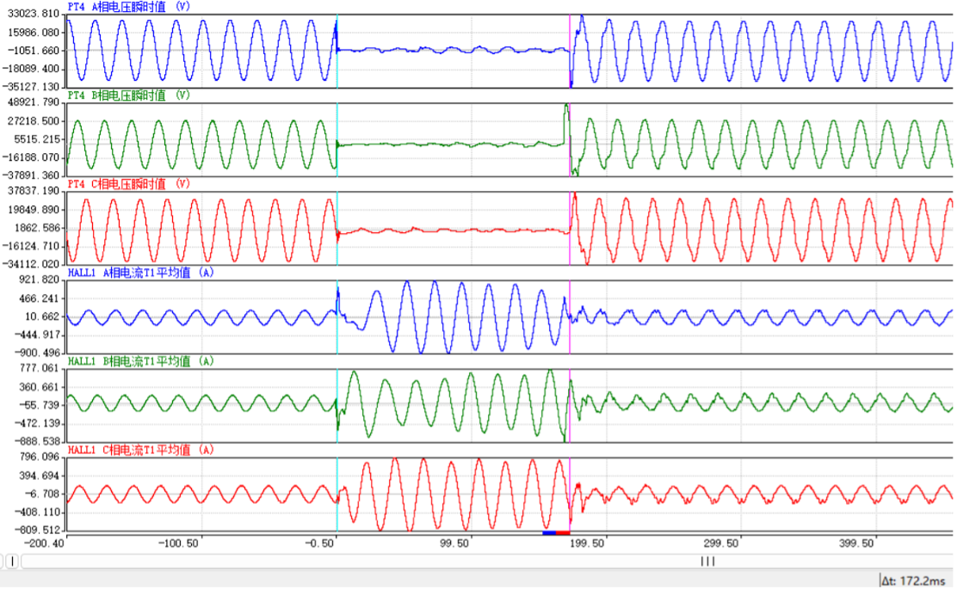Click the HALL1 B相电流T1平均值 channel title
The width and height of the screenshot is (957, 589).
point(140,361)
